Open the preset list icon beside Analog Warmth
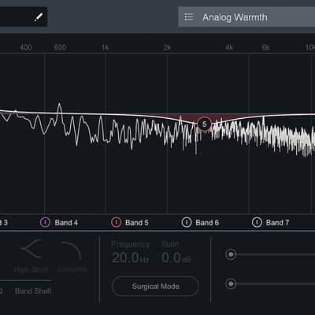315x315 pixels. point(189,17)
